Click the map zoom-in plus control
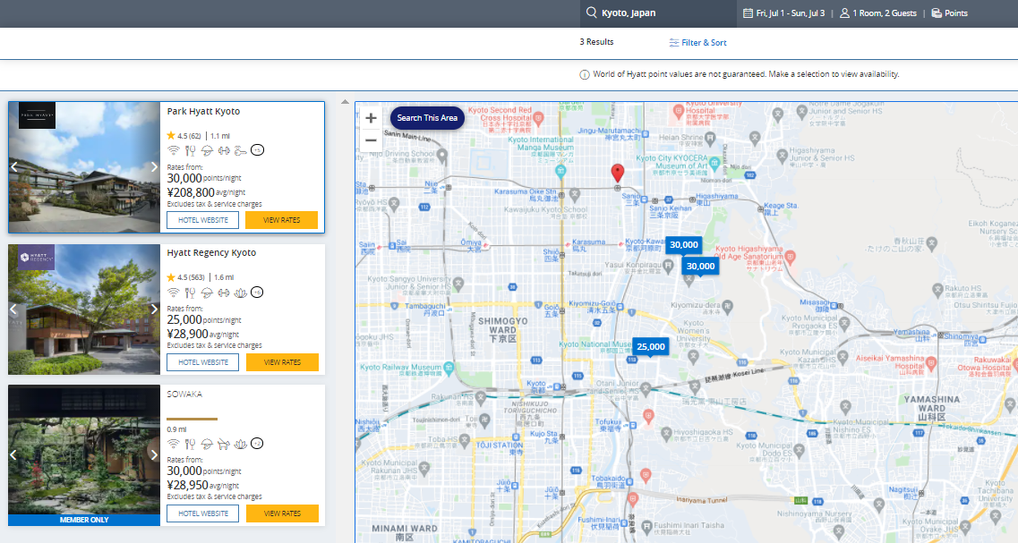Screen dimensions: 1018x543 pyautogui.click(x=371, y=117)
